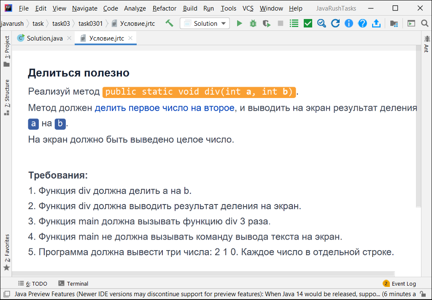Check task with green checkmark icon
This screenshot has width=432, height=300.
308,24
